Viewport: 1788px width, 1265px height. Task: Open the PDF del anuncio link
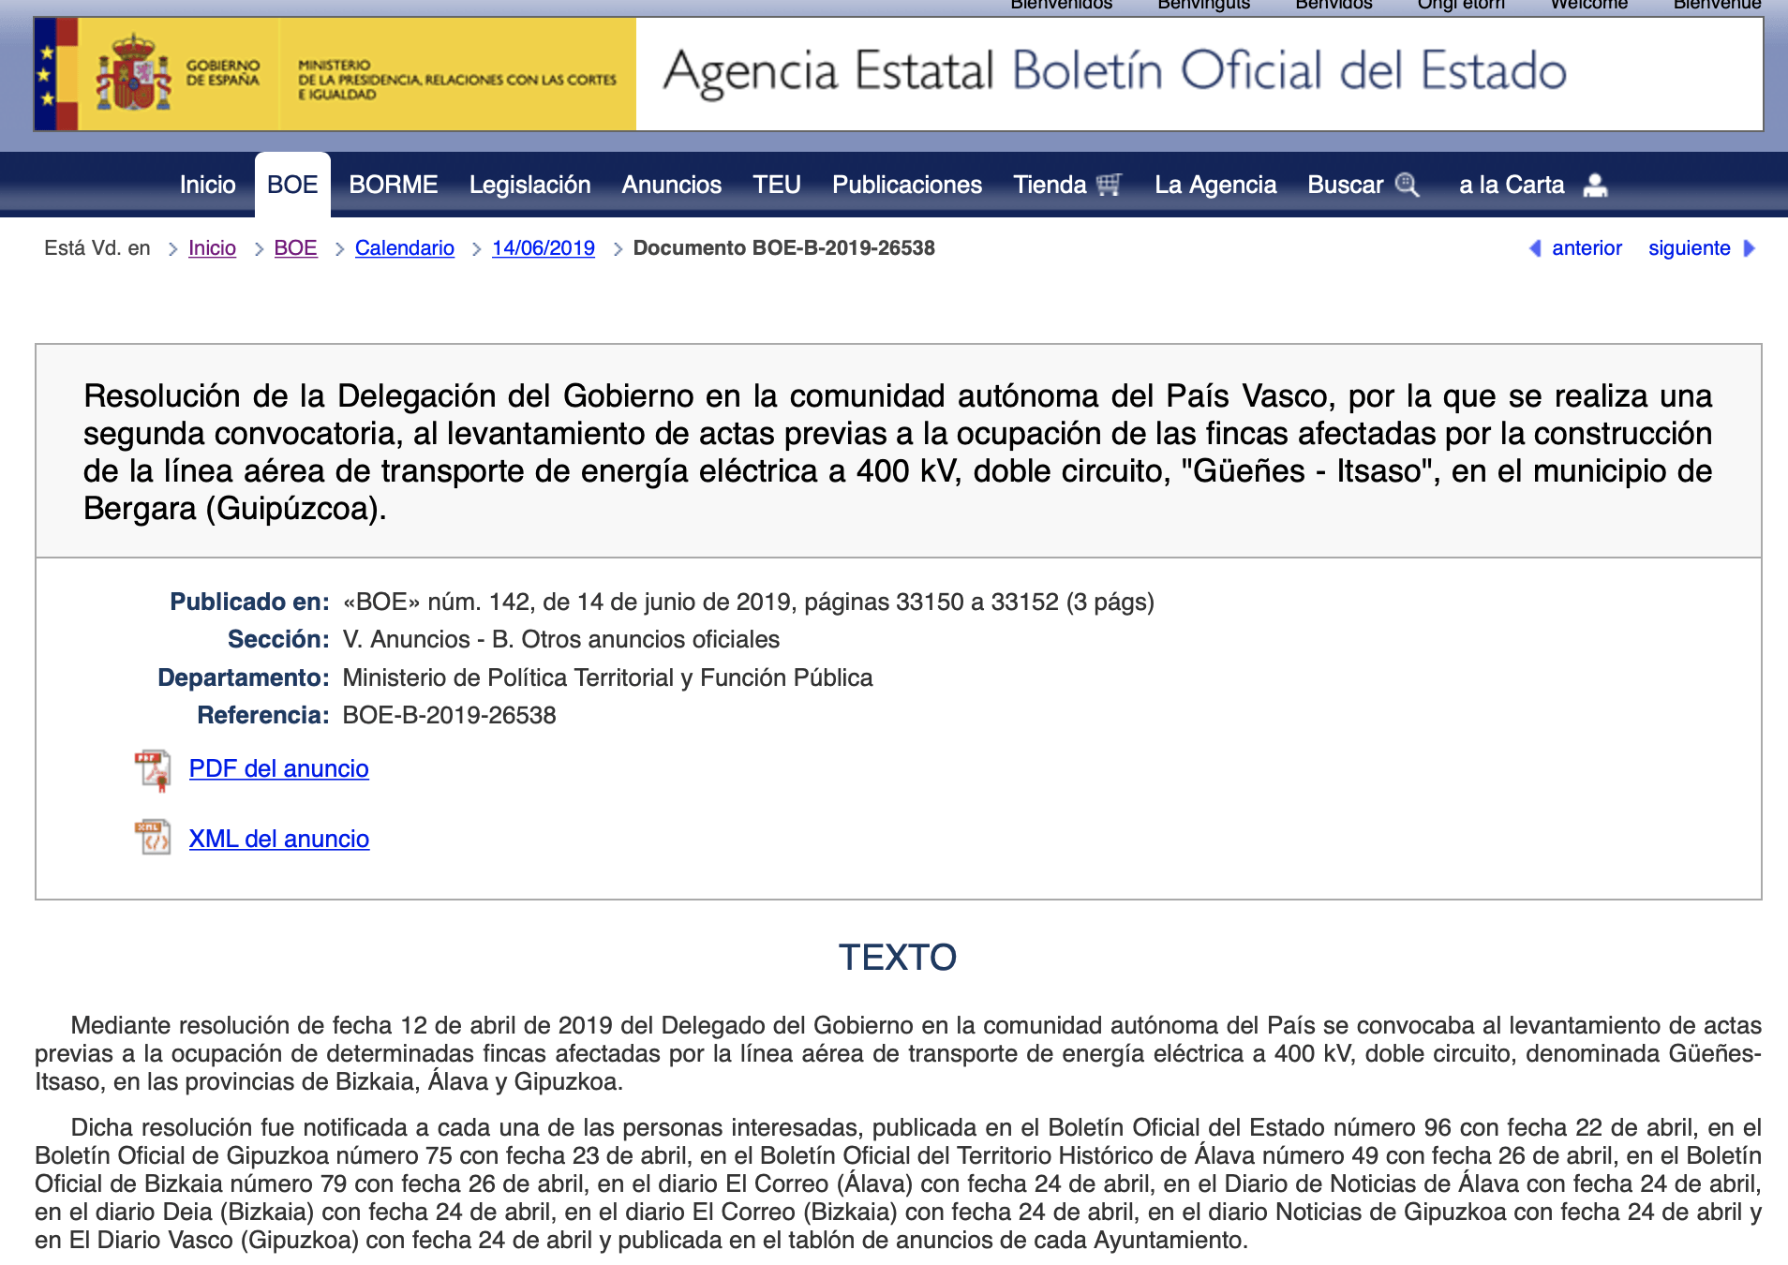point(278,768)
